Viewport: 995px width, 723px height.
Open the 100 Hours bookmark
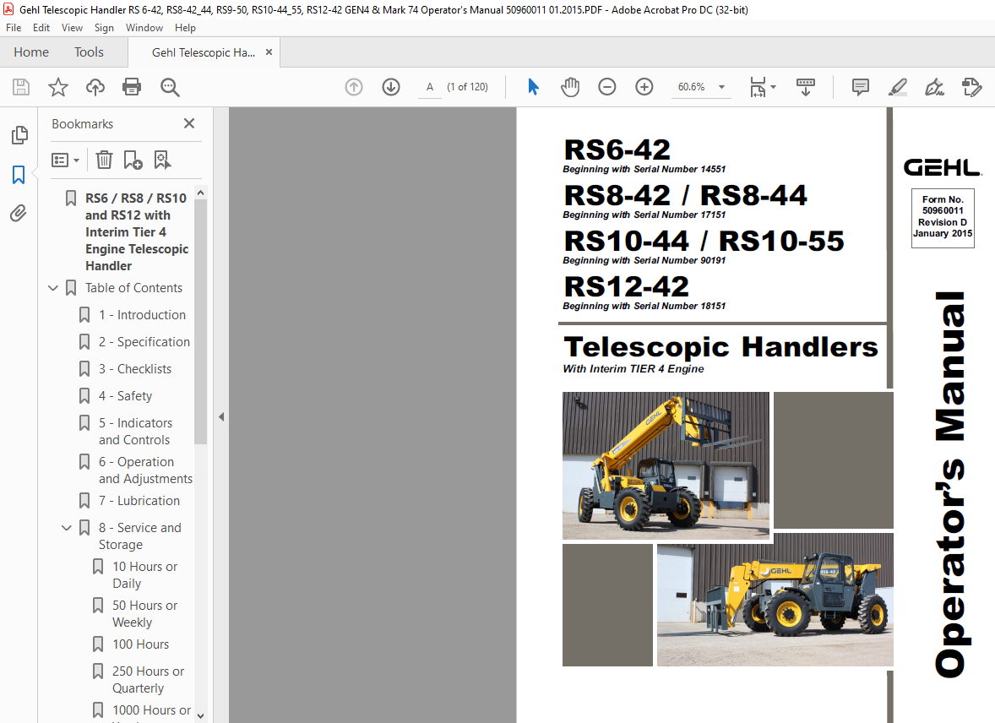tap(140, 644)
